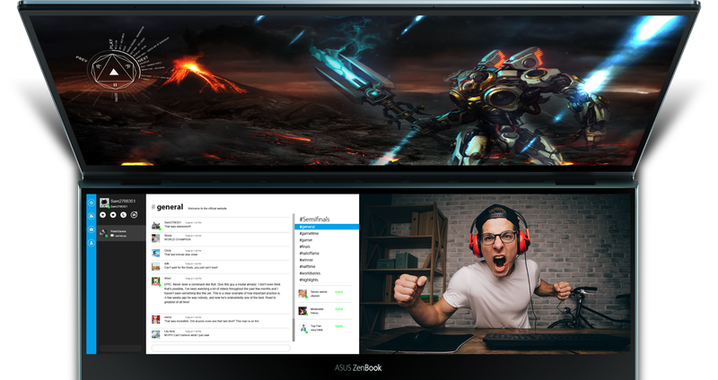Image resolution: width=718 pixels, height=380 pixels.
Task: Open the #Semifinals channel heading
Action: (x=315, y=219)
